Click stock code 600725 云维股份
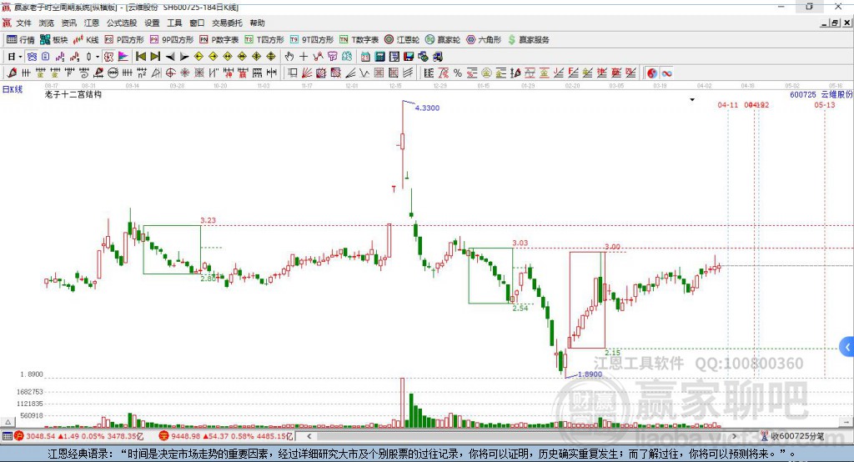 [821, 94]
